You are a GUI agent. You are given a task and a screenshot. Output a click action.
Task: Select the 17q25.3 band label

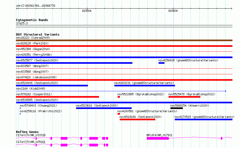click(22, 23)
